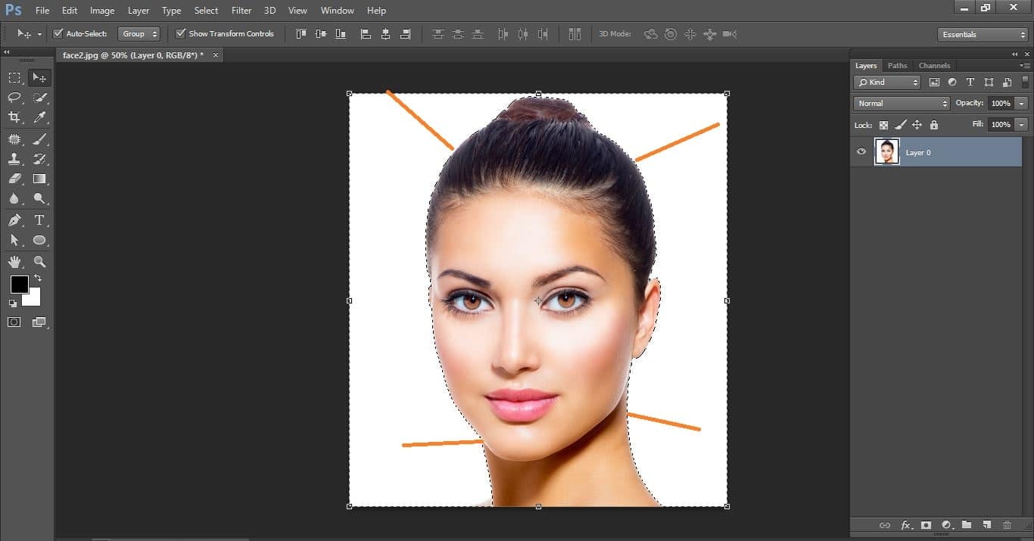Activate the Pen tool
This screenshot has height=541, width=1034.
tap(14, 220)
